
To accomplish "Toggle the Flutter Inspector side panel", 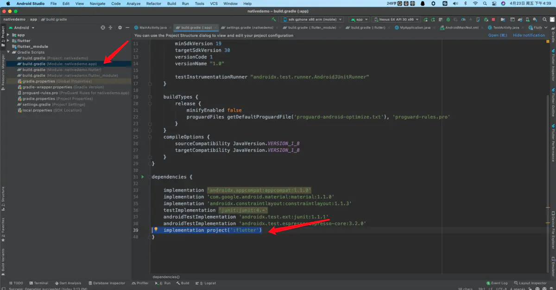I will click(x=553, y=65).
